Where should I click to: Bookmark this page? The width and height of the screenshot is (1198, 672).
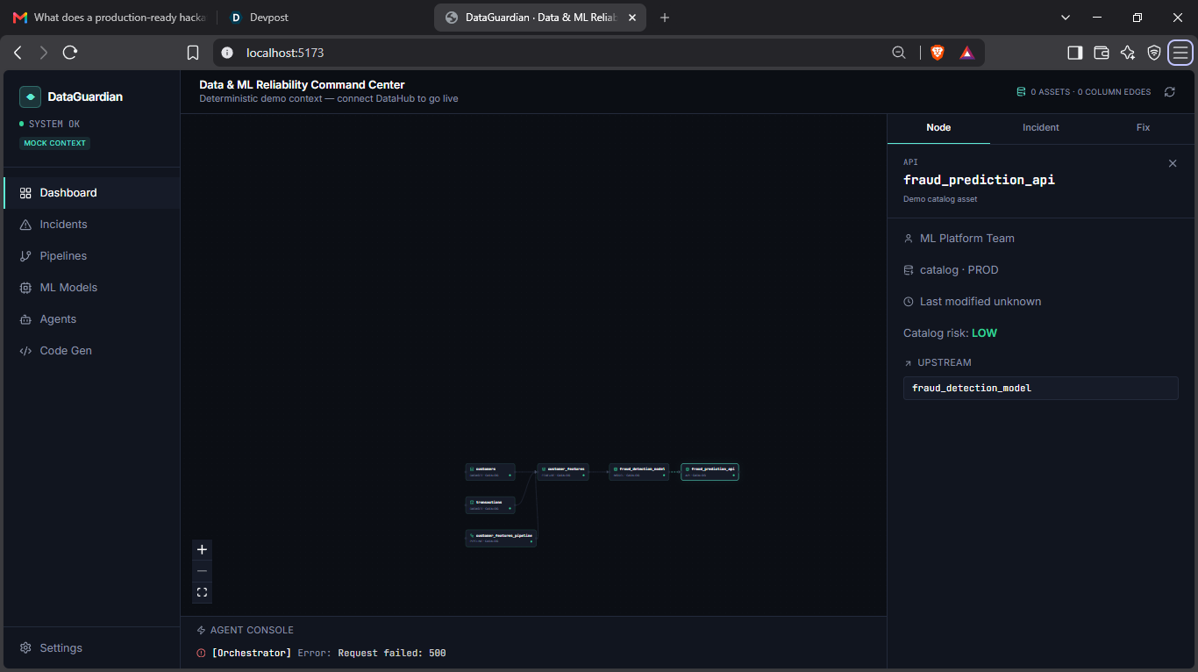(x=193, y=53)
